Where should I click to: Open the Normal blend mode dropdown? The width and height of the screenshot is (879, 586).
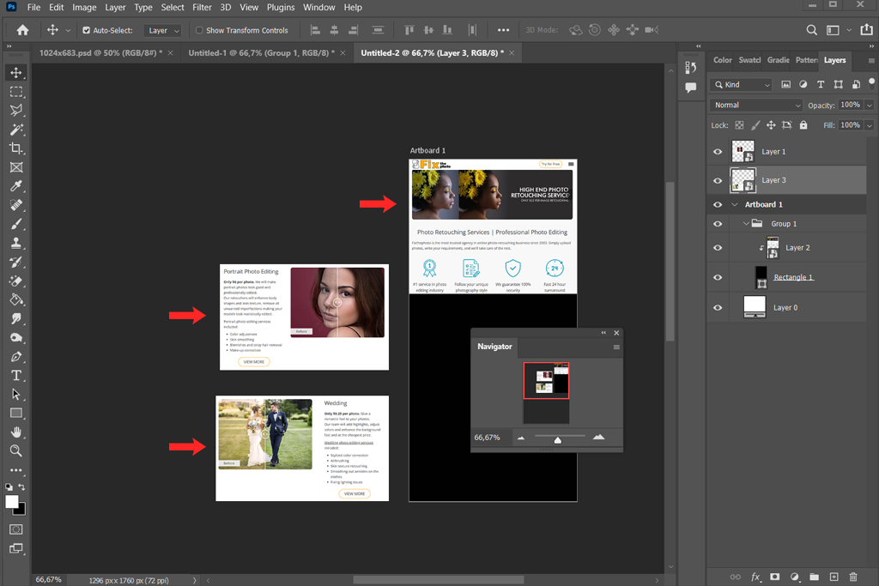[x=756, y=105]
